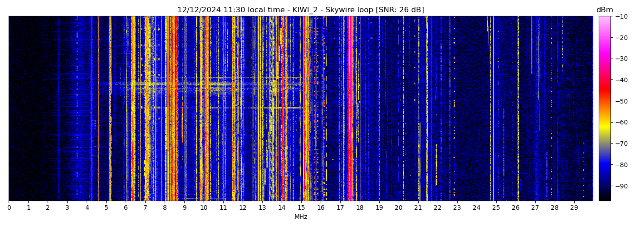The image size is (635, 227).
Task: Click the 0 MHz tick label
Action: point(9,208)
